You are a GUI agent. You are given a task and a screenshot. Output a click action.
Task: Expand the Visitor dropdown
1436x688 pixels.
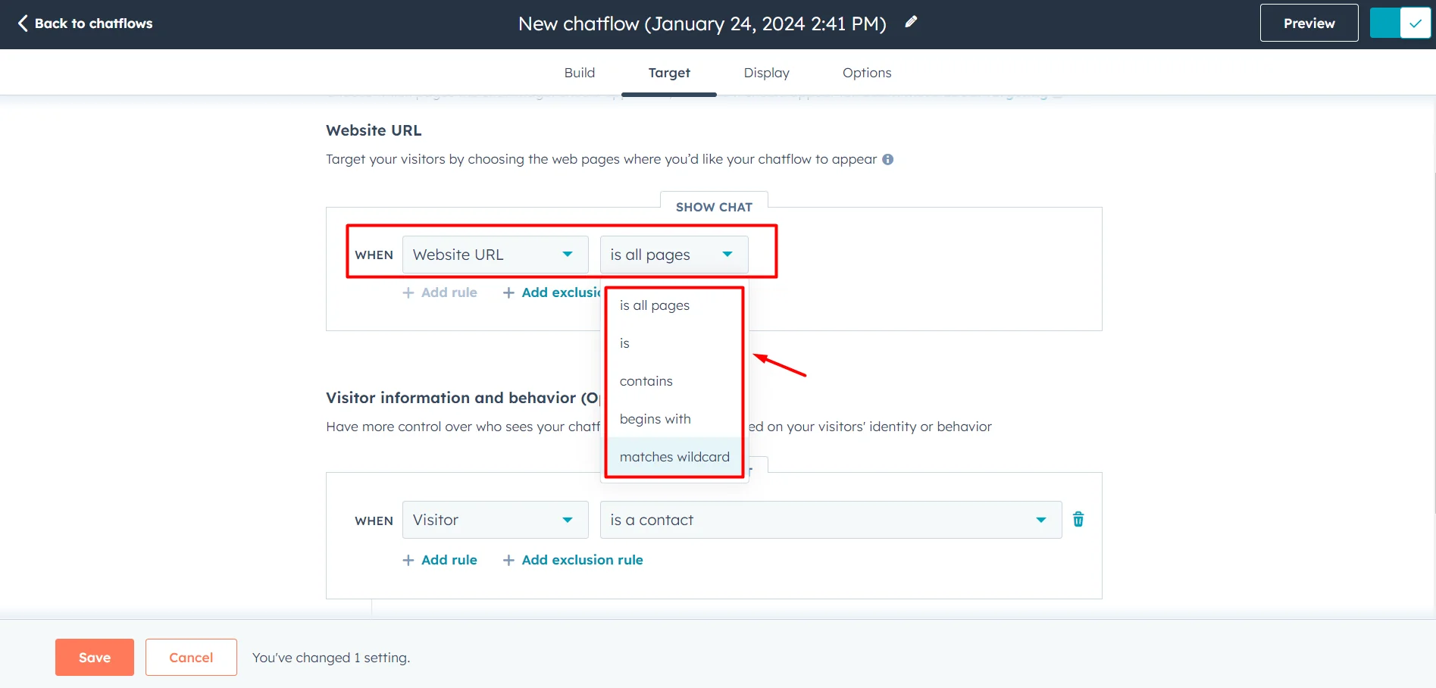click(495, 520)
